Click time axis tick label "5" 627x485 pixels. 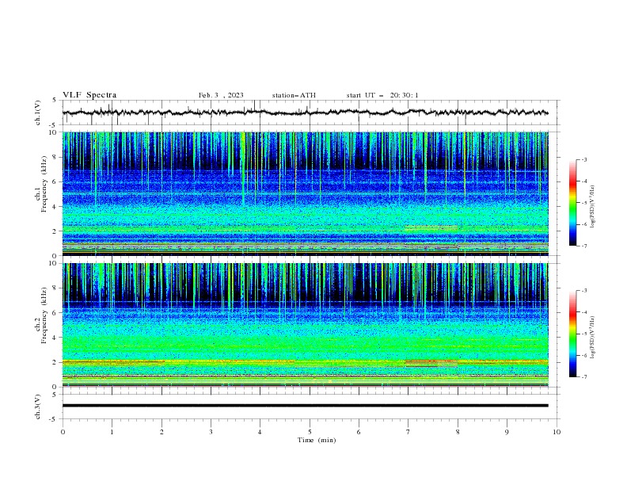pos(310,432)
